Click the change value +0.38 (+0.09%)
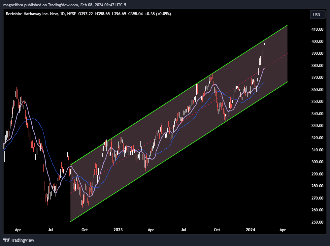This screenshot has width=330, height=246. [x=158, y=14]
